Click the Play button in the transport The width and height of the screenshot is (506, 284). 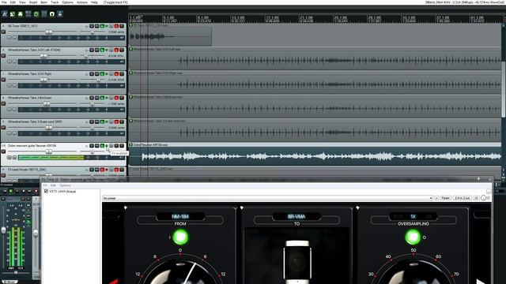click(11, 191)
